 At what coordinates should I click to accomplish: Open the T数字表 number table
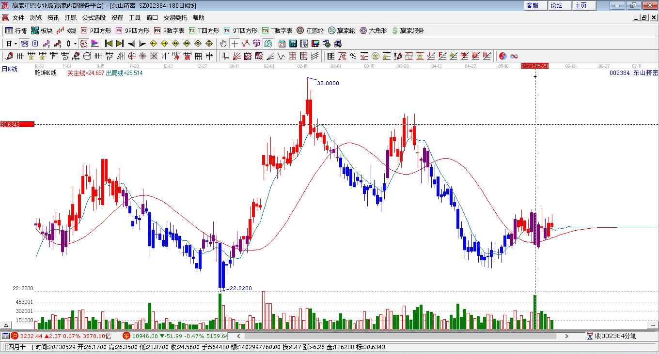(277, 30)
